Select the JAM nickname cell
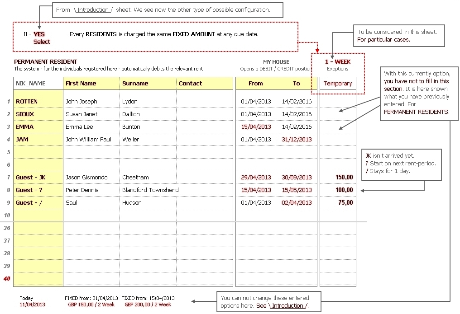Screen dimensions: 460x314 38,139
